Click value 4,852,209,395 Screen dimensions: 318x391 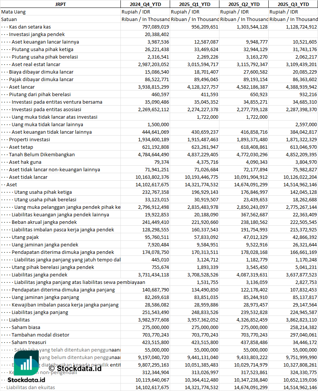301,154
